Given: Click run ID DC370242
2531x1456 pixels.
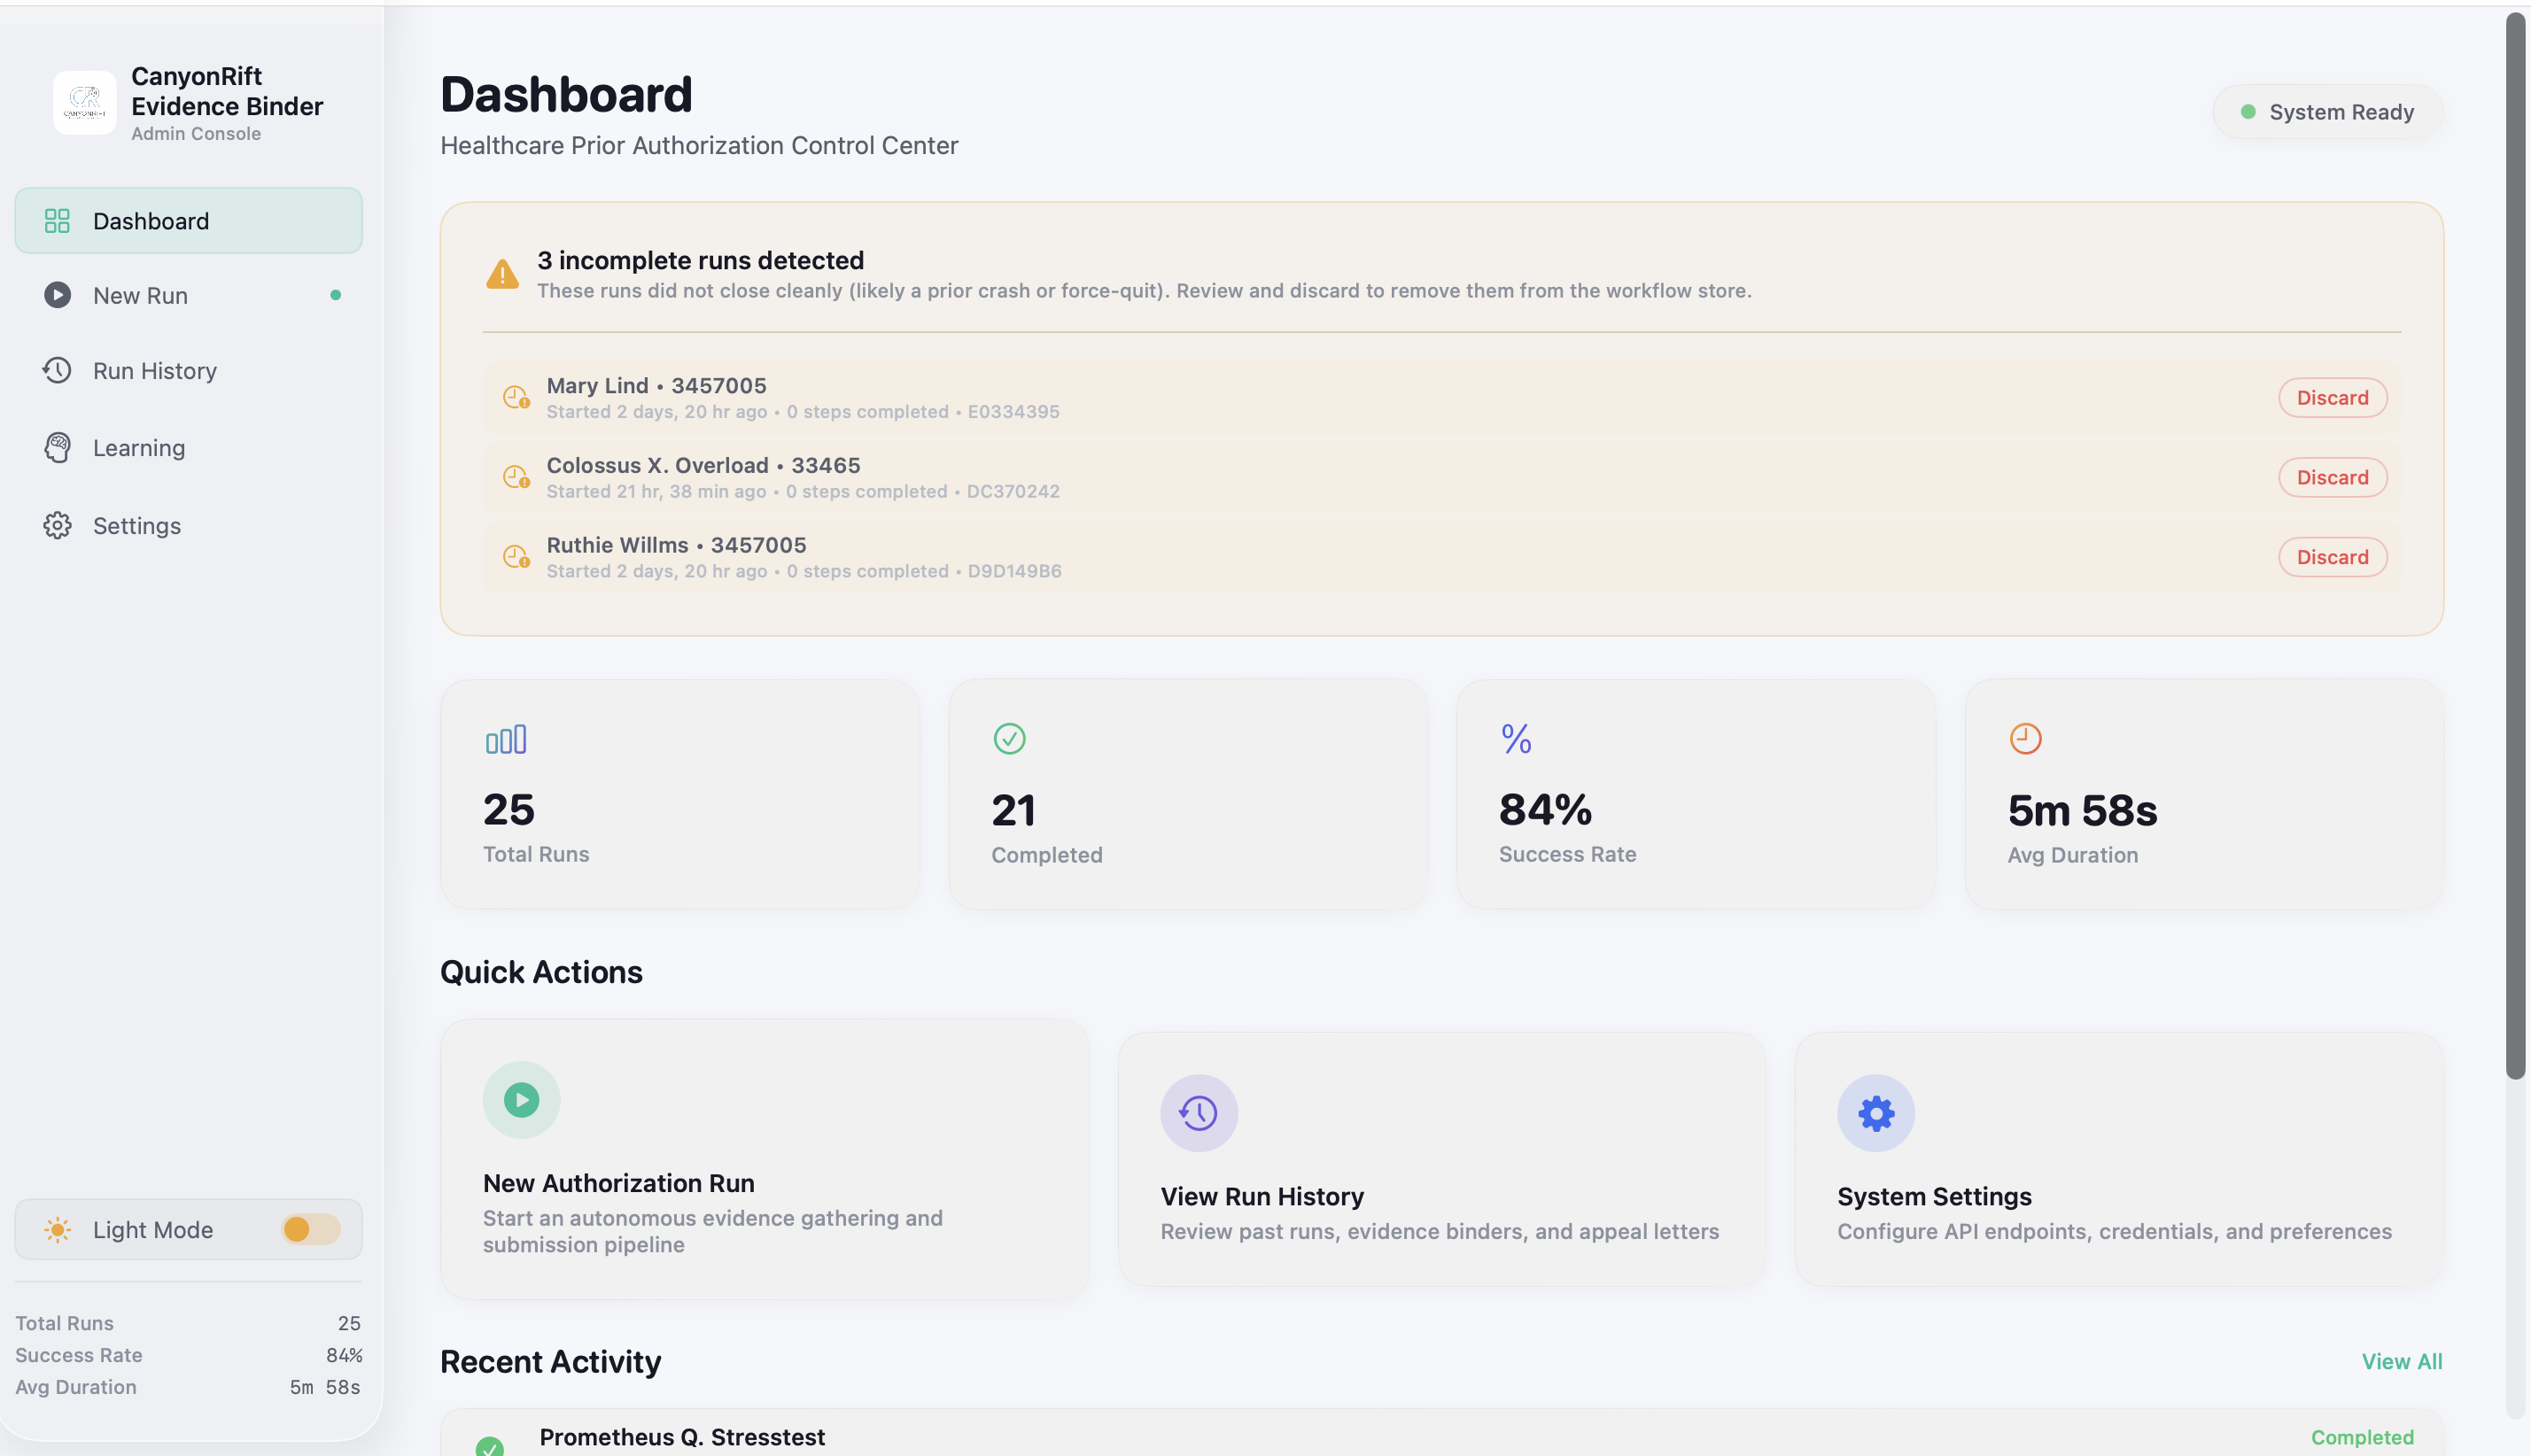Looking at the screenshot, I should pos(1012,492).
